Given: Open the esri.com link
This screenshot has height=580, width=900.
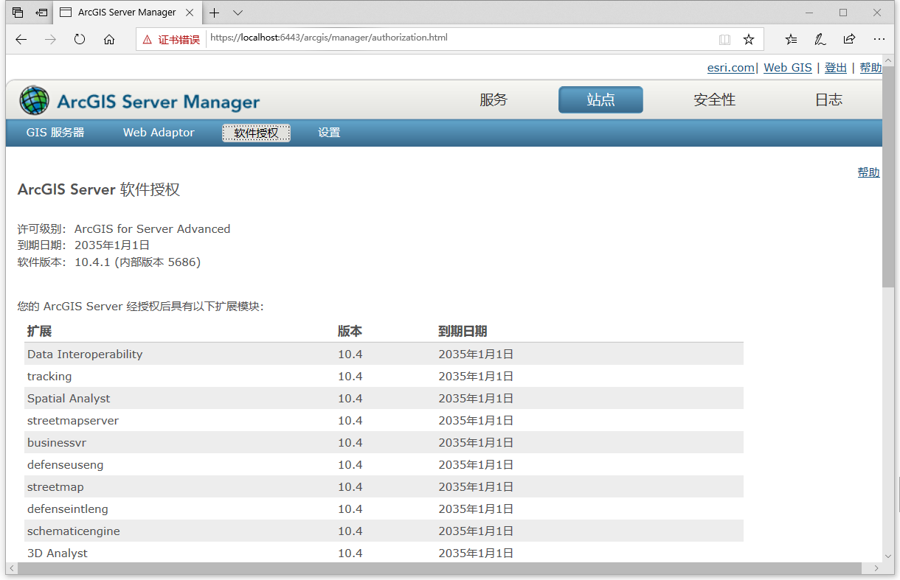Looking at the screenshot, I should pos(731,68).
